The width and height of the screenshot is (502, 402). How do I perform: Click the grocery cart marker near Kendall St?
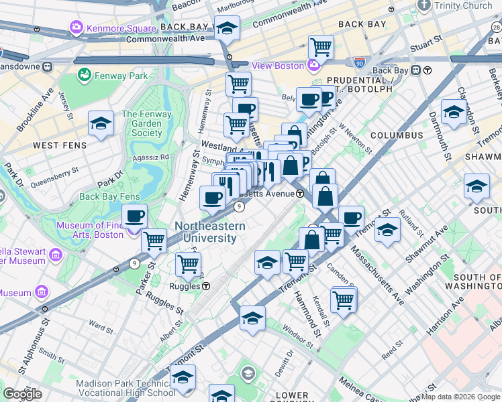pyautogui.click(x=343, y=301)
